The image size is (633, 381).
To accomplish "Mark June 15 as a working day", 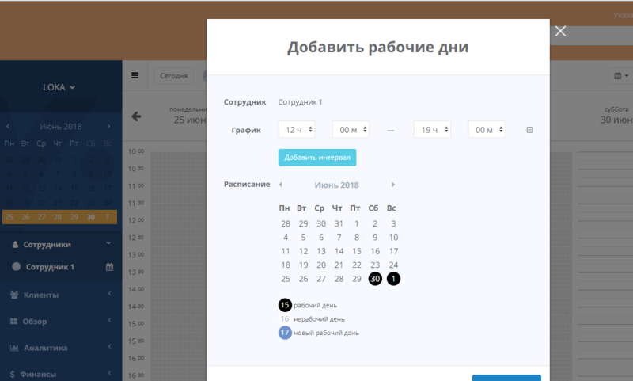I will [357, 251].
